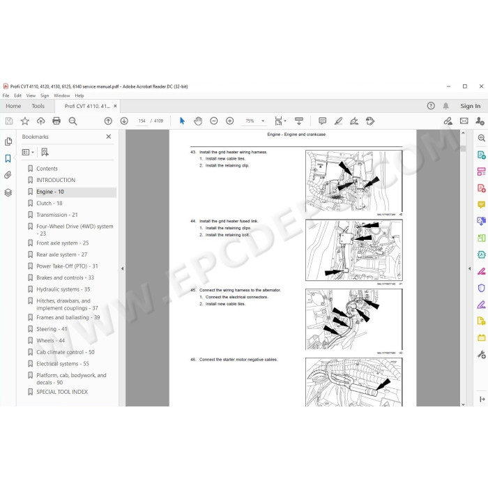Zoom out with minus icon
488x488 pixels.
[214, 121]
